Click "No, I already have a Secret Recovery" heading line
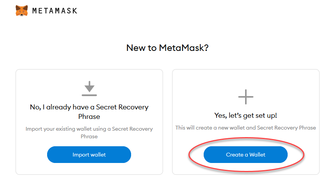Viewport: 334px width, 185px height. point(89,107)
